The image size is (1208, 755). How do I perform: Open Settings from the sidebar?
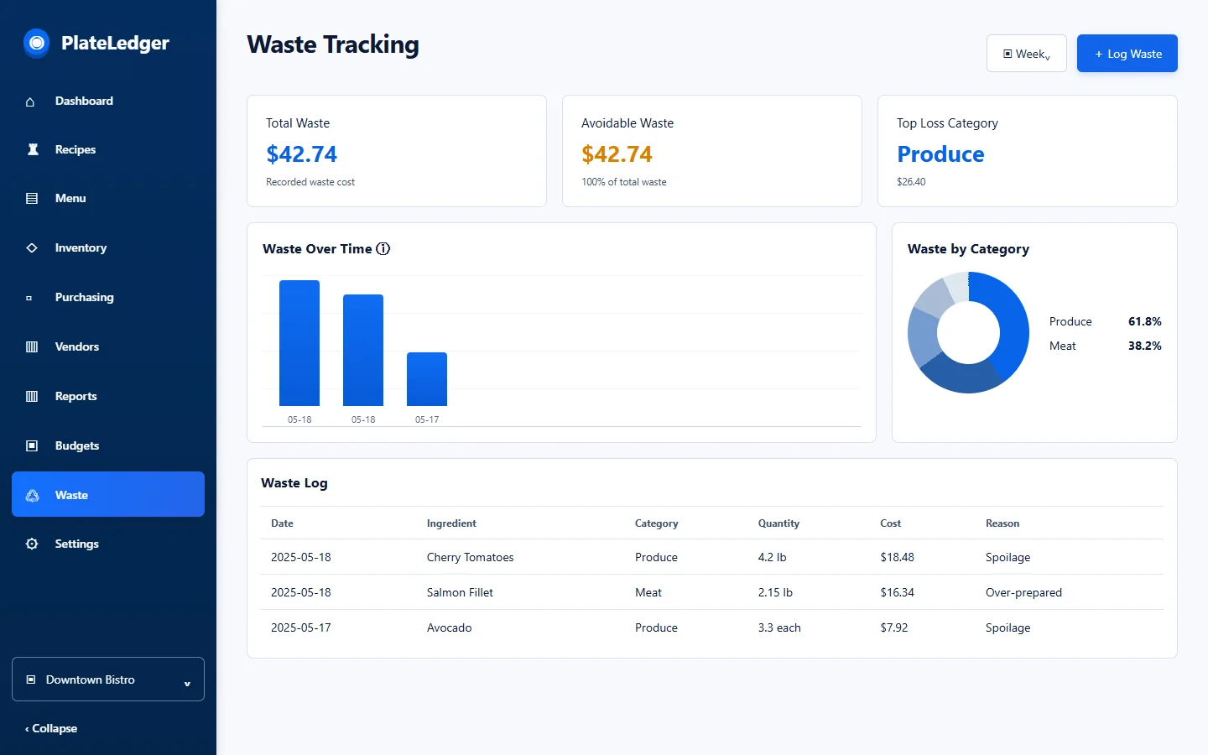(108, 544)
